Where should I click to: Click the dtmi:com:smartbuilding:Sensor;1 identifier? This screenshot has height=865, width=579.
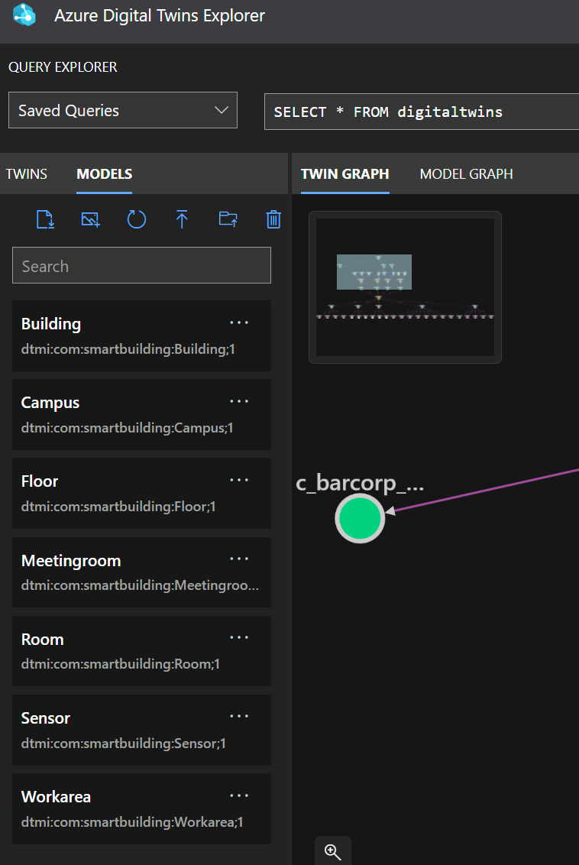124,744
